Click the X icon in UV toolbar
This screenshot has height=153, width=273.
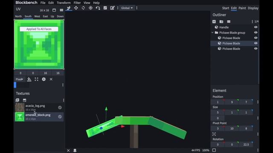click(51, 79)
